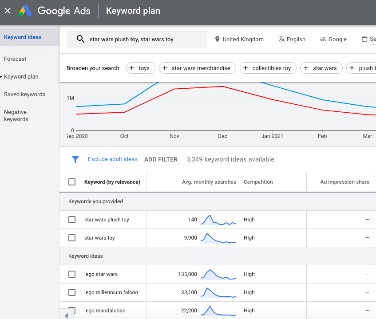Viewport: 376px width, 319px height.
Task: Click the 135,000 monthly searches value
Action: point(187,274)
